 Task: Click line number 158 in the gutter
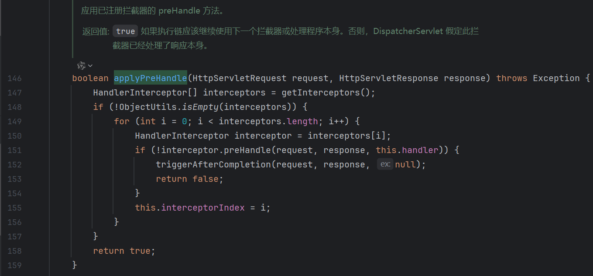point(14,251)
